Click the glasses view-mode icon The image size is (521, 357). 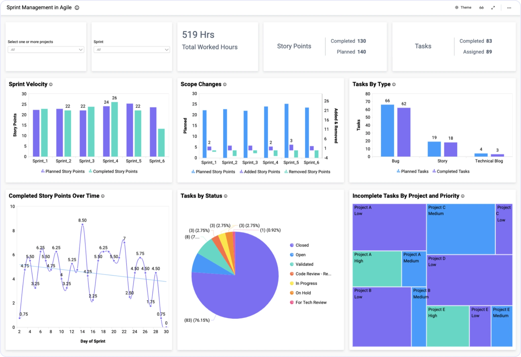tap(481, 8)
